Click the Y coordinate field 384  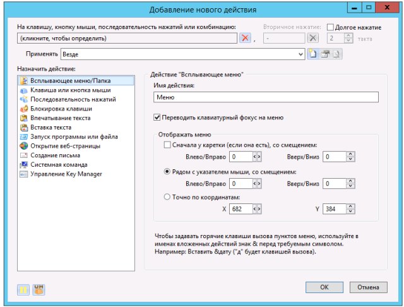pyautogui.click(x=335, y=209)
